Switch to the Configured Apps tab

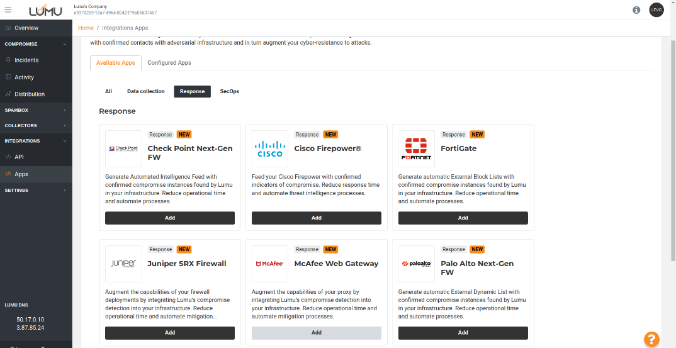pyautogui.click(x=169, y=63)
